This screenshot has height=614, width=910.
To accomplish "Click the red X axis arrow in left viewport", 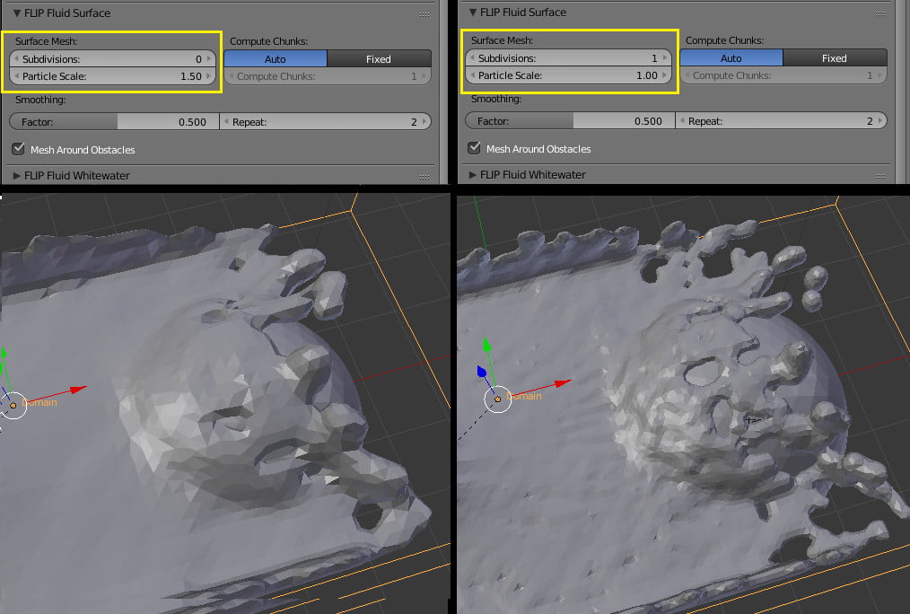I will (76, 389).
